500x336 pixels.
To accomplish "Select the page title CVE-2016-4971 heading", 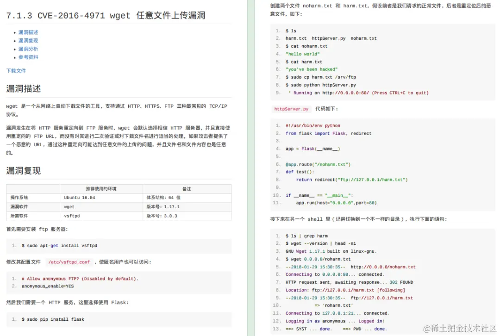I will click(106, 15).
